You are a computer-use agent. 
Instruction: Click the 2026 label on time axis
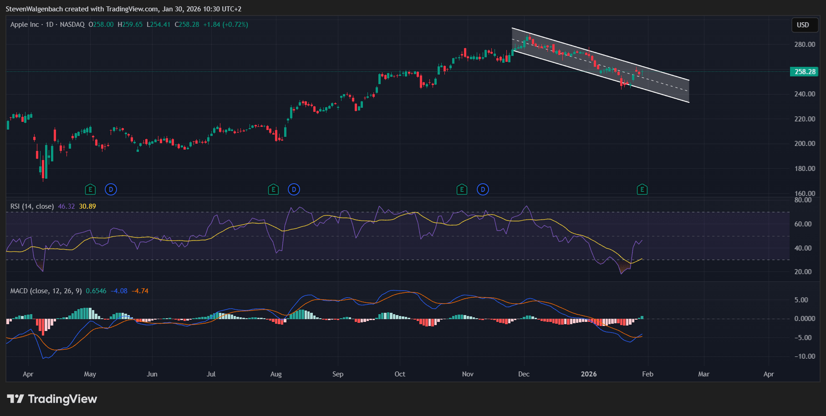[x=588, y=374]
